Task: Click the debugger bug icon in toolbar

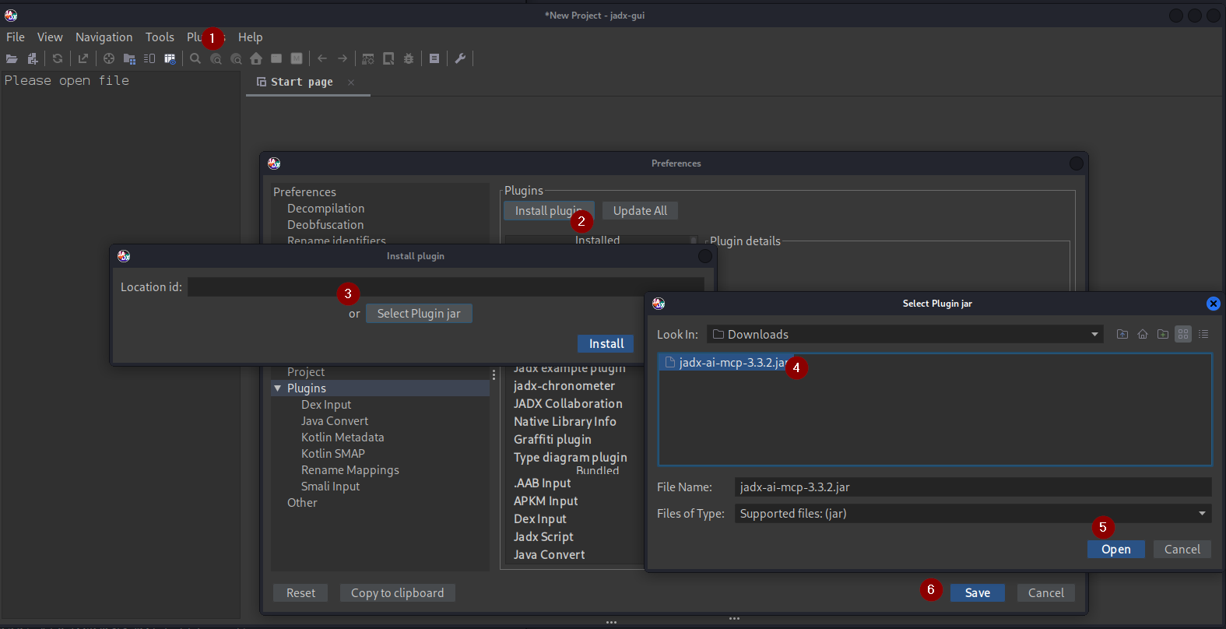Action: 409,58
